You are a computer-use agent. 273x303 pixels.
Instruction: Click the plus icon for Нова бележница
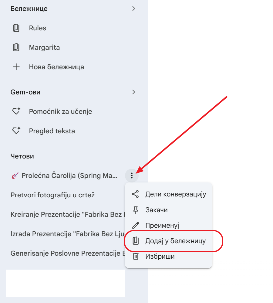point(16,67)
